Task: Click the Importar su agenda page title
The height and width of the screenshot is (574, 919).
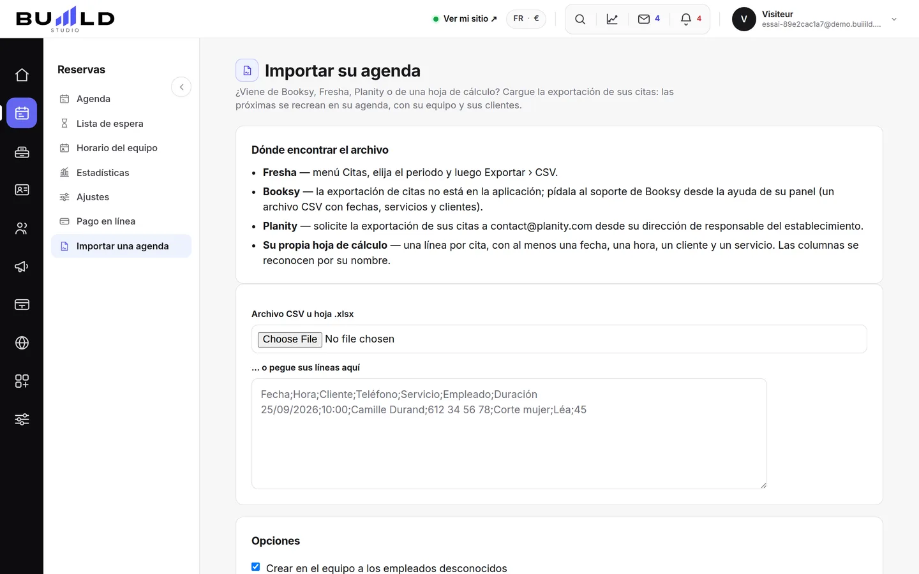Action: point(343,71)
